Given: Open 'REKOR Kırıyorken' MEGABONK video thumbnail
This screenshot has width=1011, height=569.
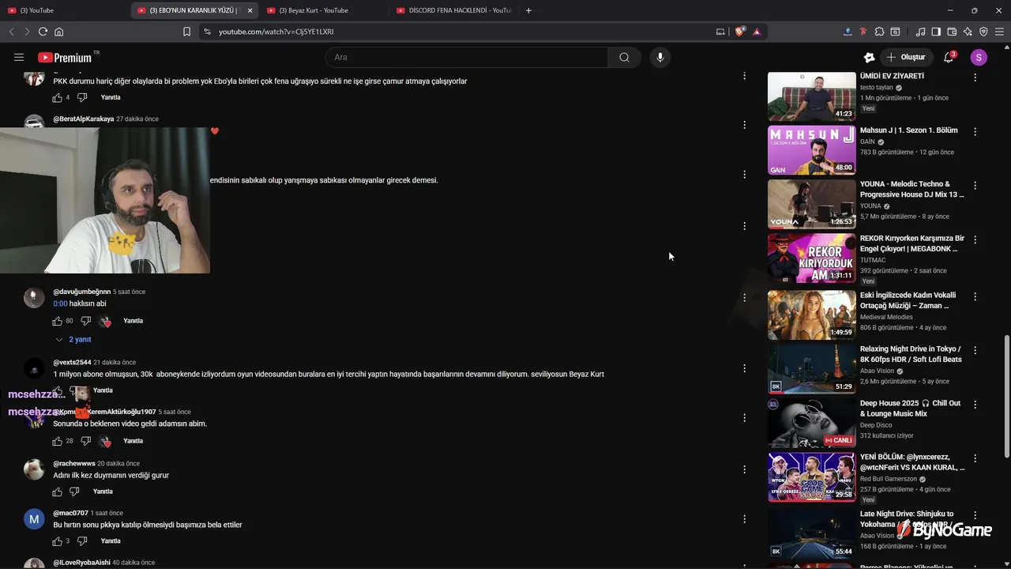Looking at the screenshot, I should pos(811,258).
